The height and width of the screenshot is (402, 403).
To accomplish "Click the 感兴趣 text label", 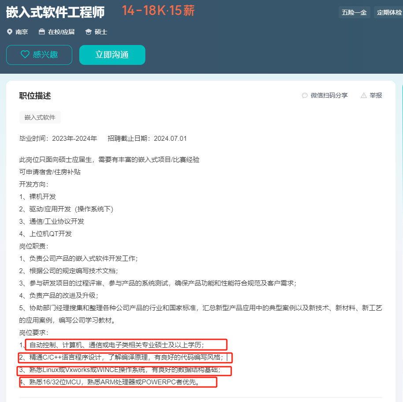I will [45, 55].
